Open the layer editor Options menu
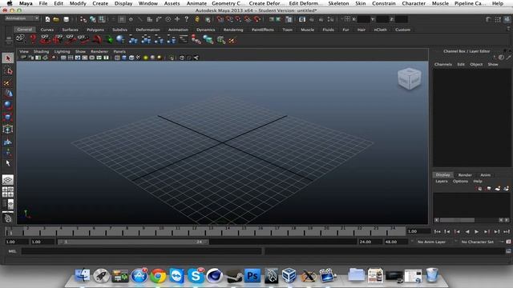This screenshot has width=513, height=288. [x=460, y=182]
